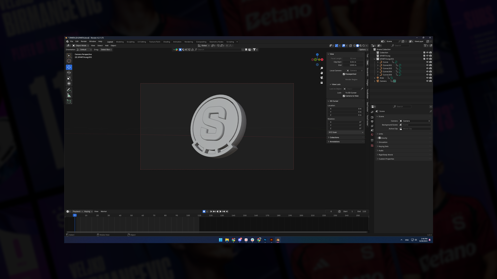The height and width of the screenshot is (279, 497).
Task: Activate the 3D Cursor tool
Action: coord(69,61)
